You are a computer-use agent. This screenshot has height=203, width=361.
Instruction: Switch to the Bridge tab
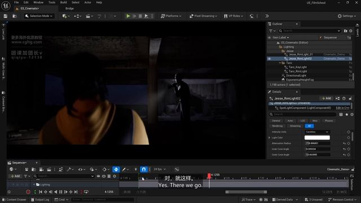tap(69, 8)
